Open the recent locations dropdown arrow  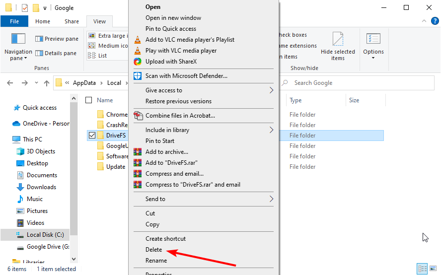[x=36, y=83]
